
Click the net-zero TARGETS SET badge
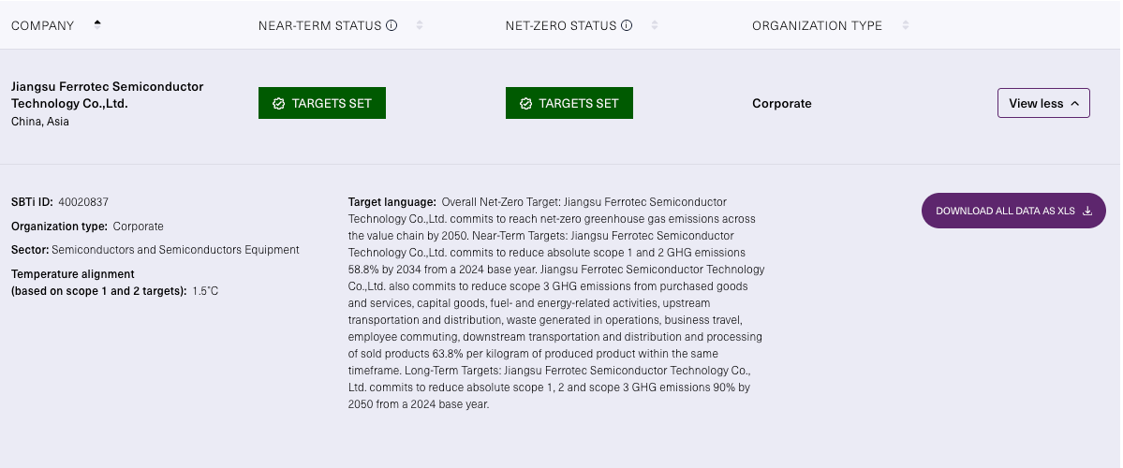click(x=569, y=103)
